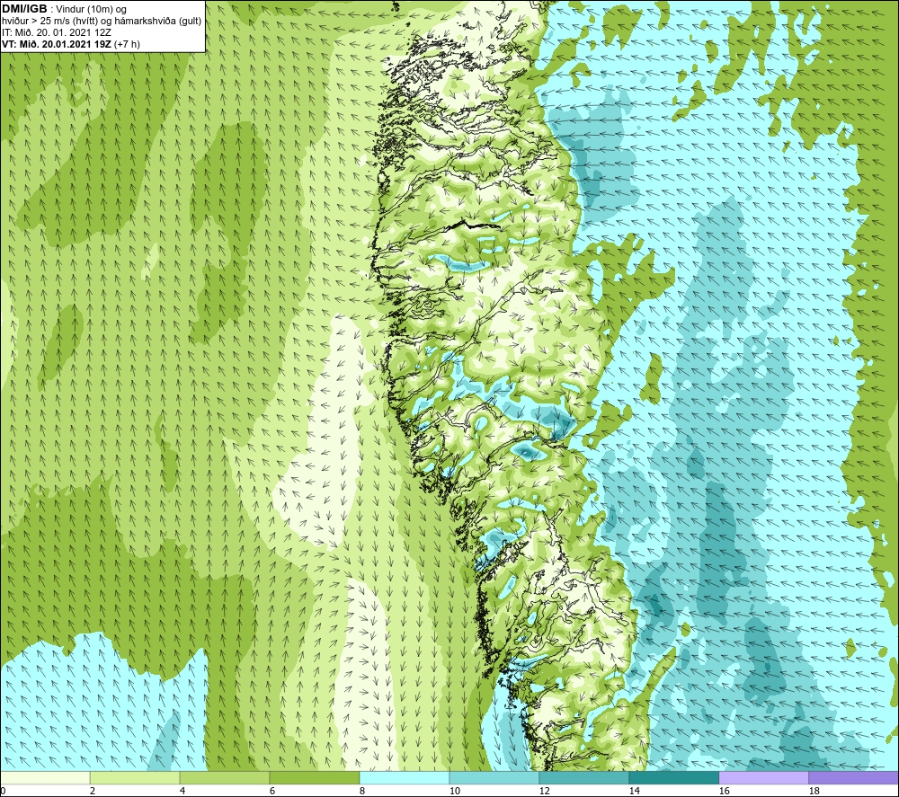
Task: Click the legend scale label '2'
Action: (93, 792)
